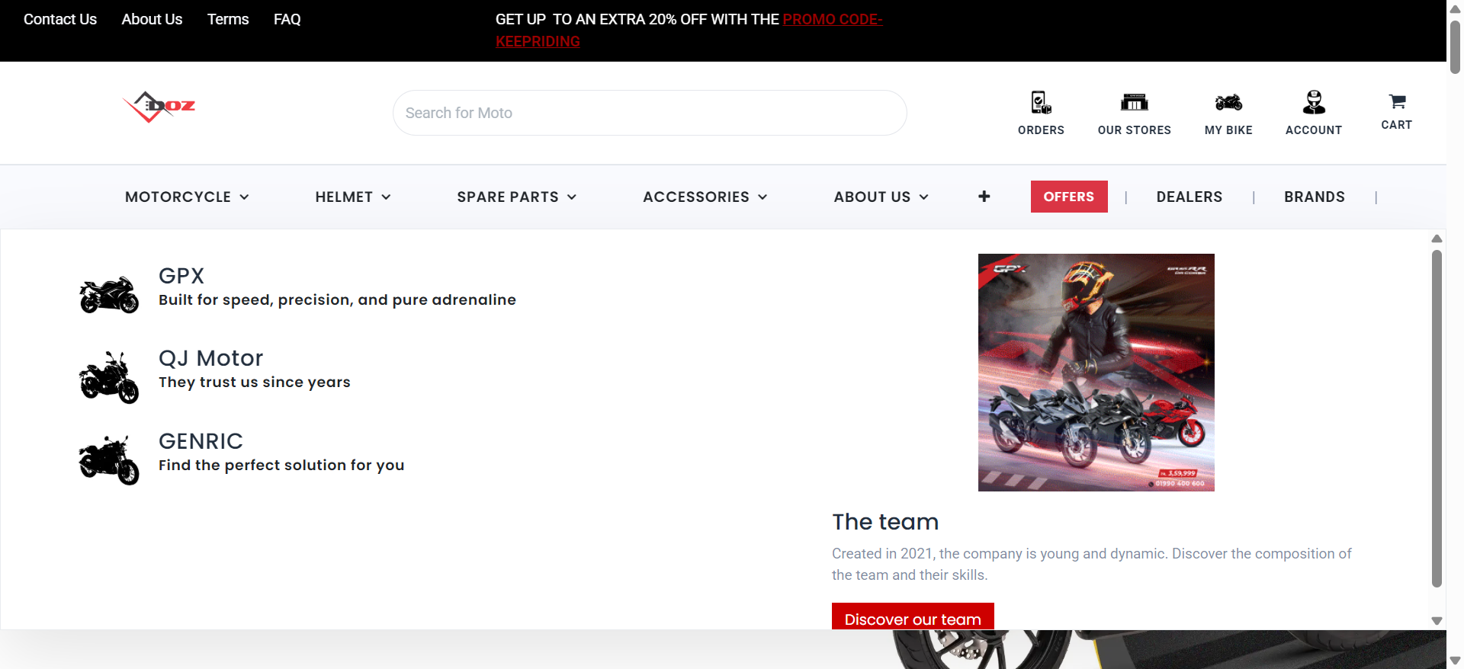
Task: Select the GPX sport bike icon
Action: coord(109,294)
